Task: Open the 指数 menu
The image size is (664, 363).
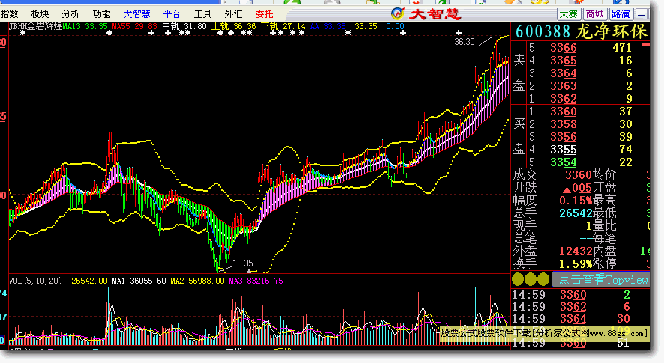Action: 9,14
